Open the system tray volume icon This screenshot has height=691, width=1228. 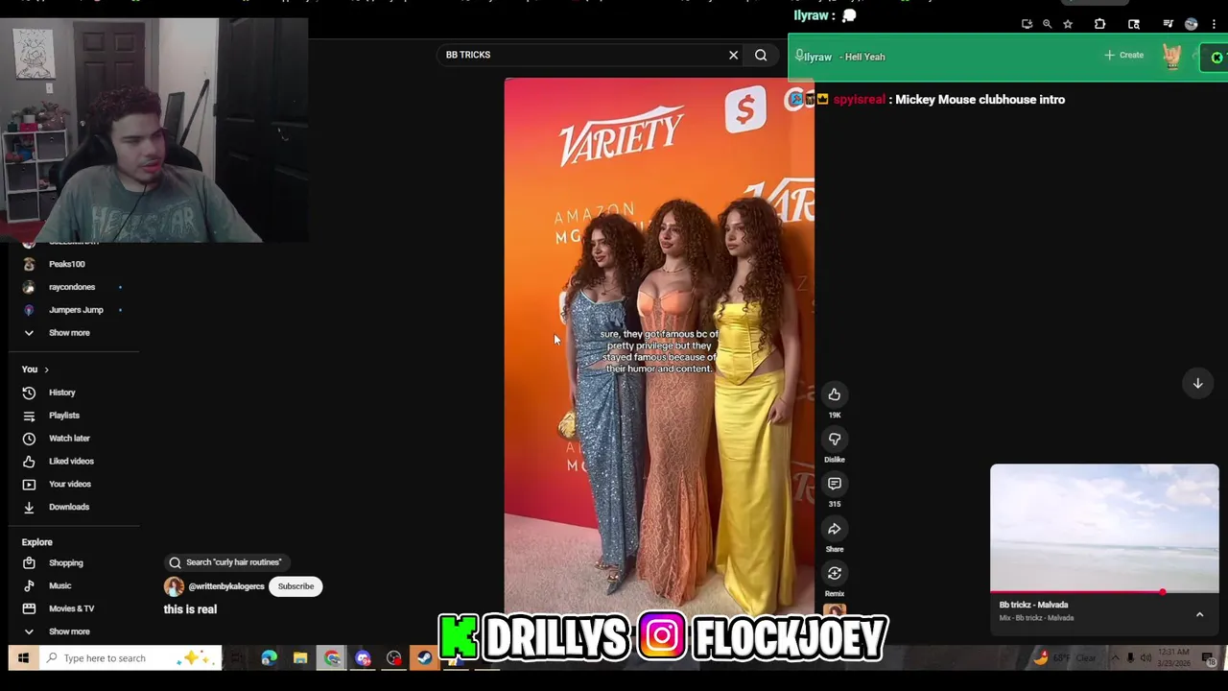[x=1145, y=658]
